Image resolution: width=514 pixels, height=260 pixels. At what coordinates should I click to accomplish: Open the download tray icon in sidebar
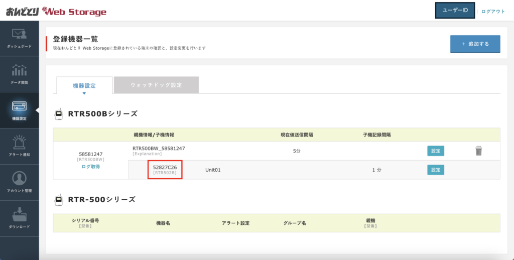point(19,214)
